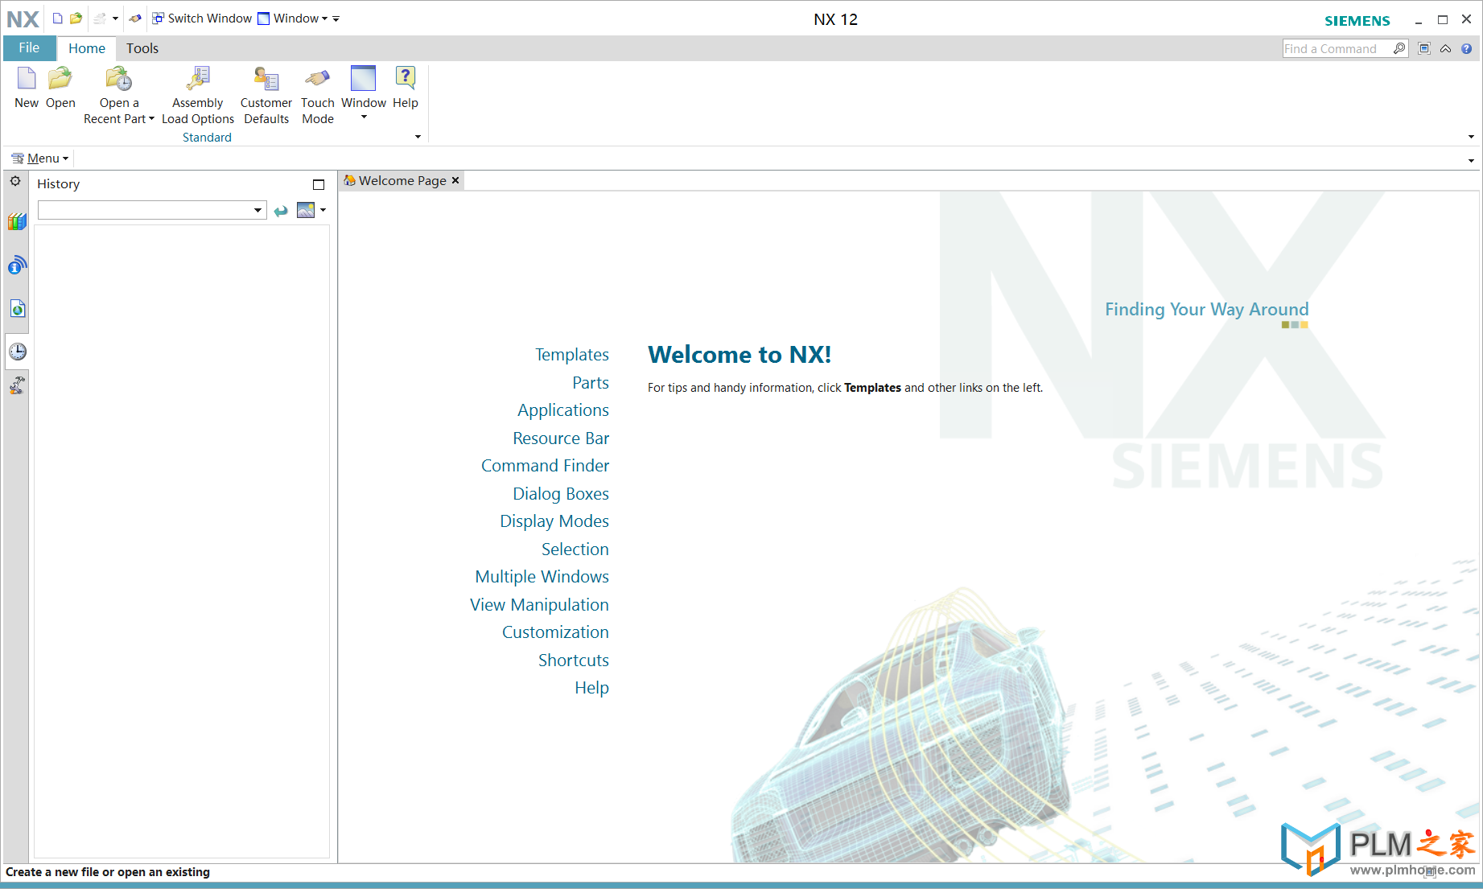Open the Command Finder link
The image size is (1483, 889).
pyautogui.click(x=545, y=466)
